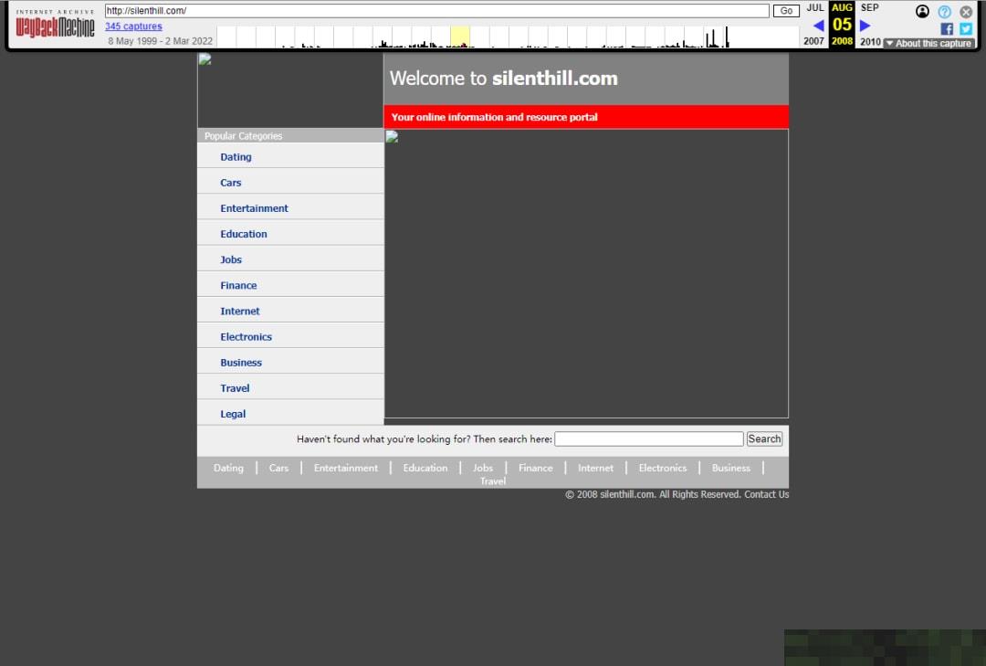Share capture on Facebook
Screen dimensions: 986x666
click(x=947, y=29)
